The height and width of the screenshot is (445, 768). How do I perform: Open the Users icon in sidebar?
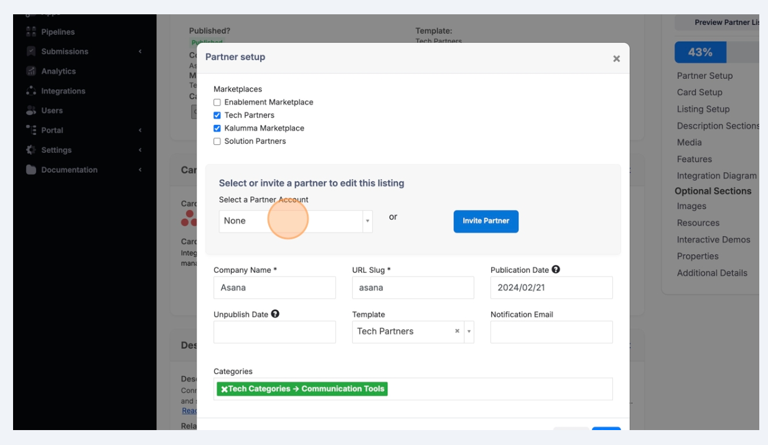click(31, 111)
